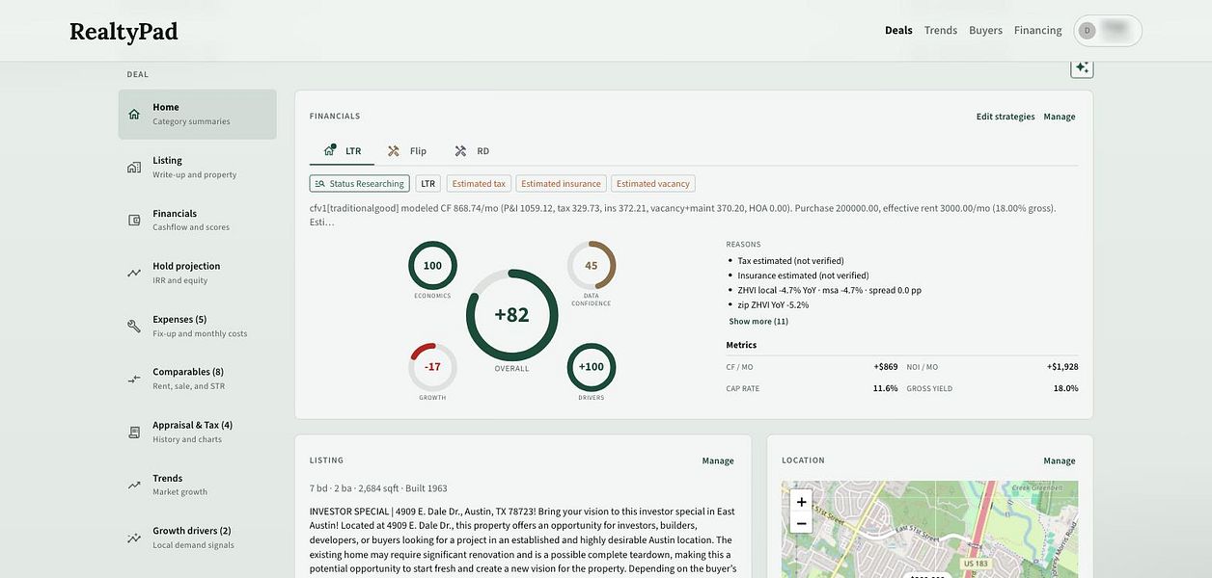Image resolution: width=1212 pixels, height=578 pixels.
Task: Open Trends in top navigation
Action: (941, 30)
